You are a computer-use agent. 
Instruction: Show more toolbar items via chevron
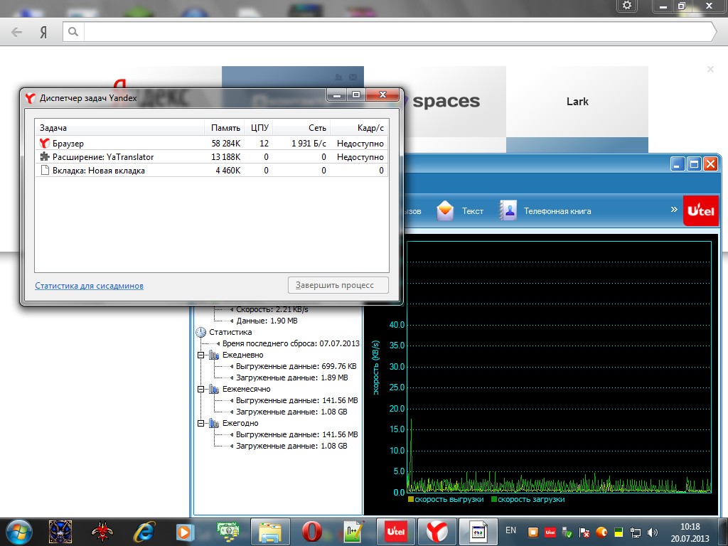pyautogui.click(x=674, y=210)
